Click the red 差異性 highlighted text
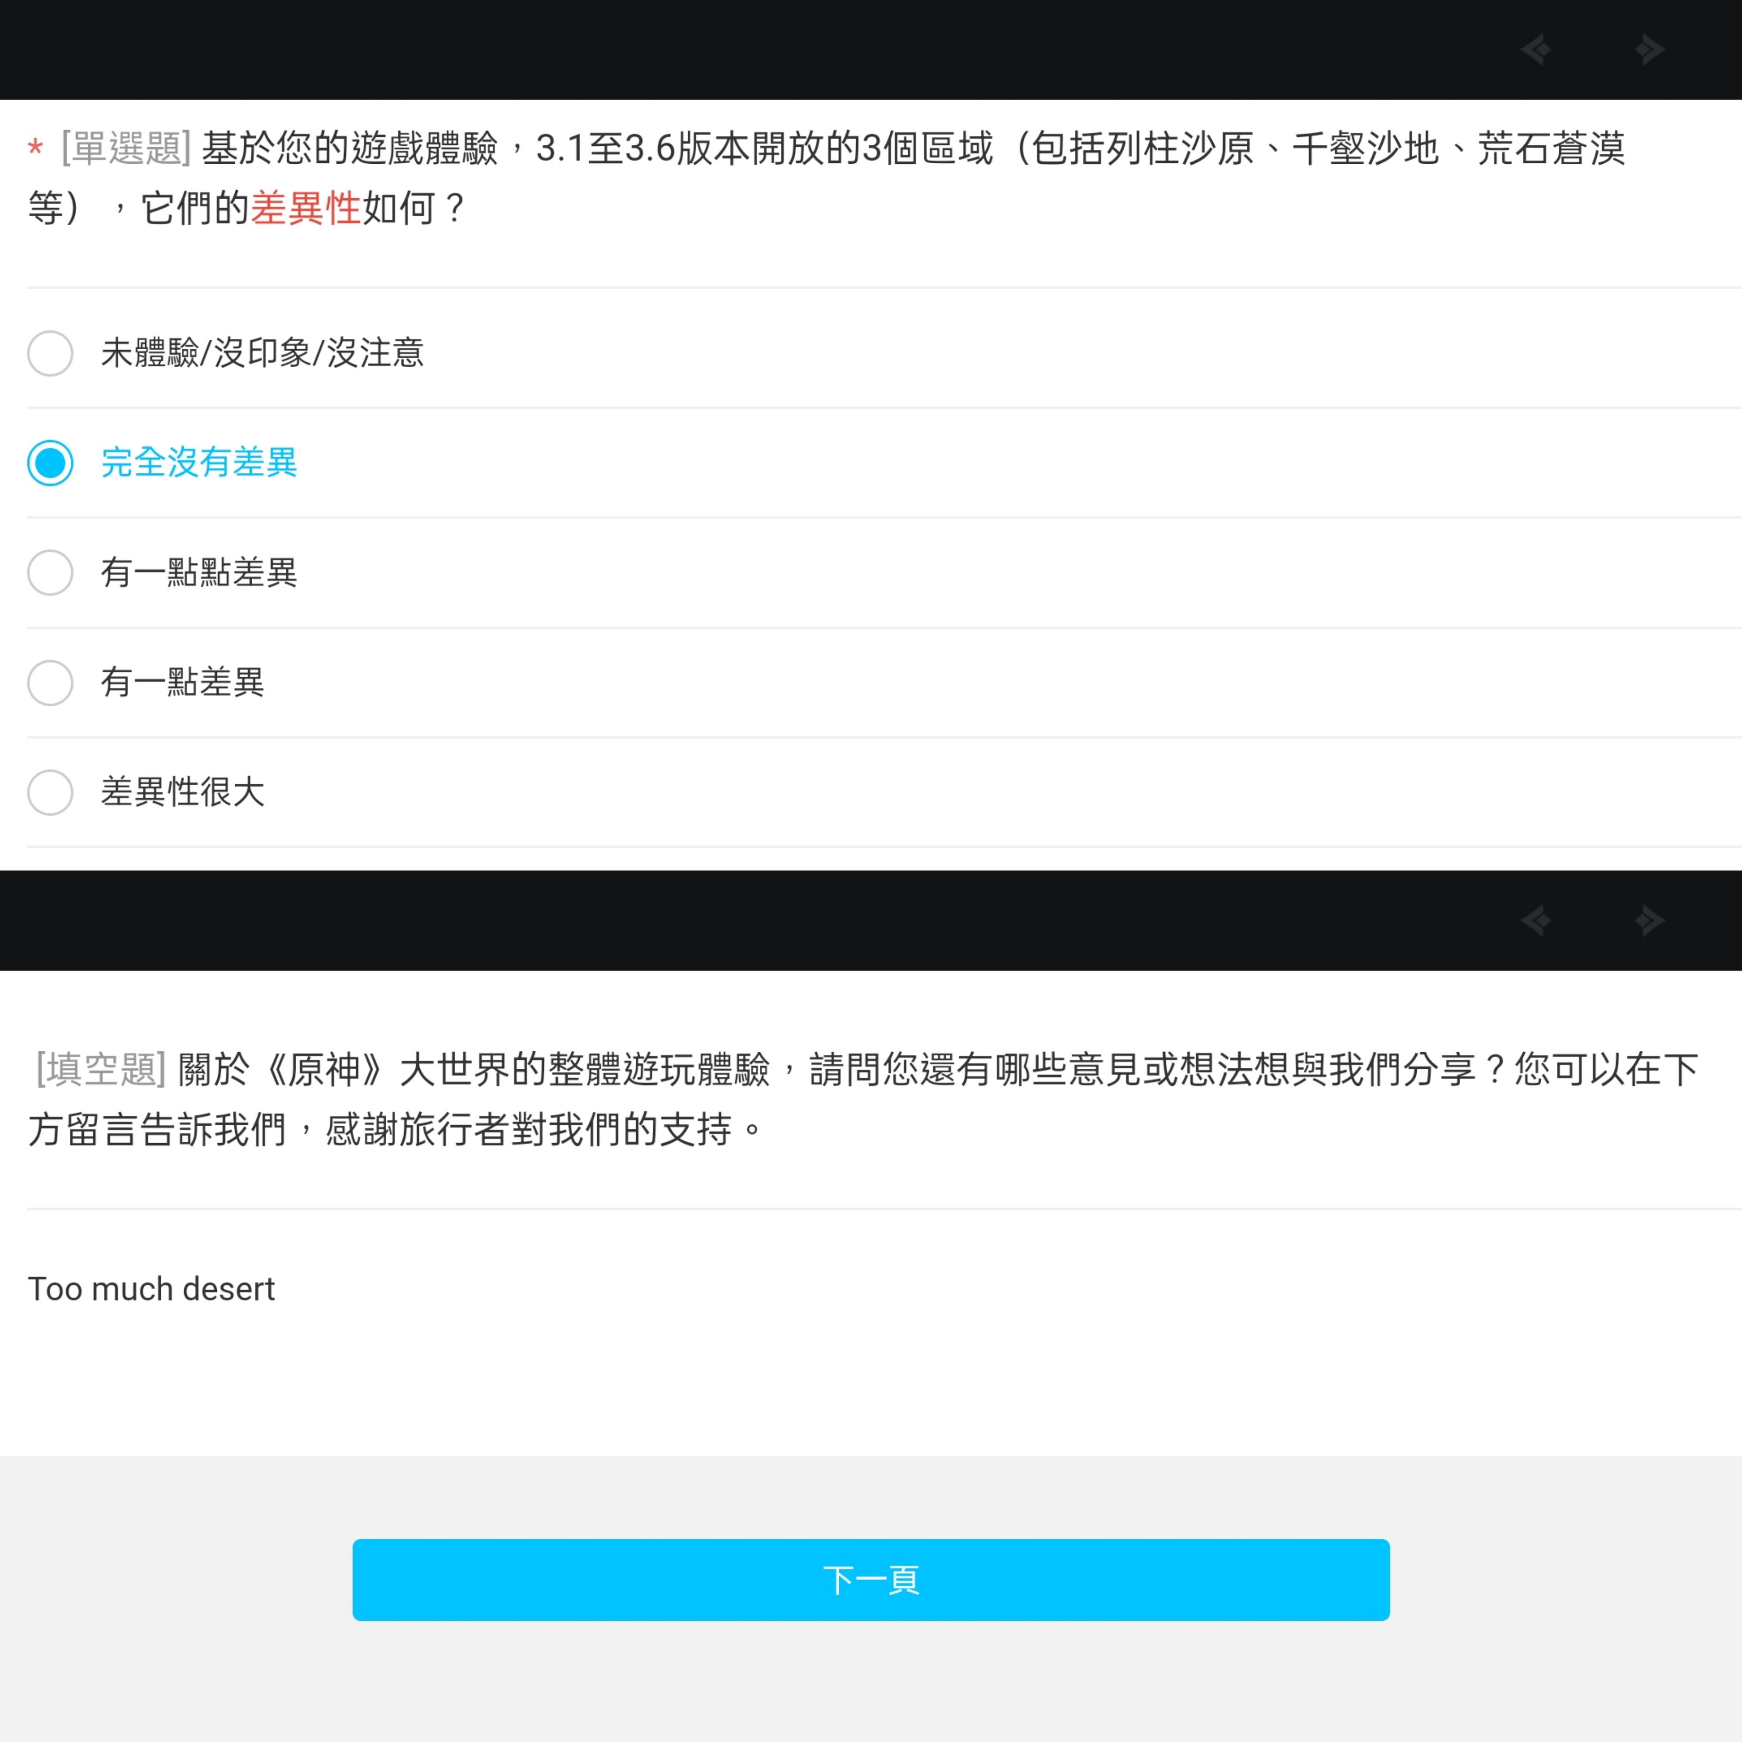The width and height of the screenshot is (1742, 1742). coord(306,208)
